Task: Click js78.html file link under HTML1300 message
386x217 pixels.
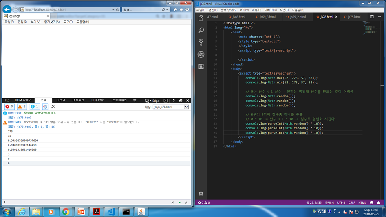Action: point(24,118)
